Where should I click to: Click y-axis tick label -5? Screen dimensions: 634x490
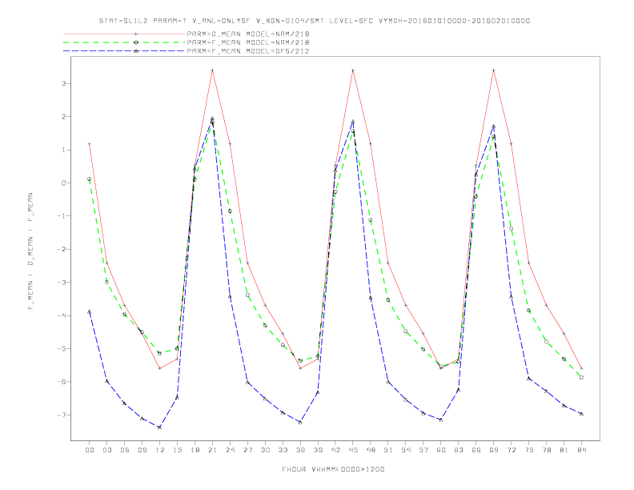click(62, 349)
